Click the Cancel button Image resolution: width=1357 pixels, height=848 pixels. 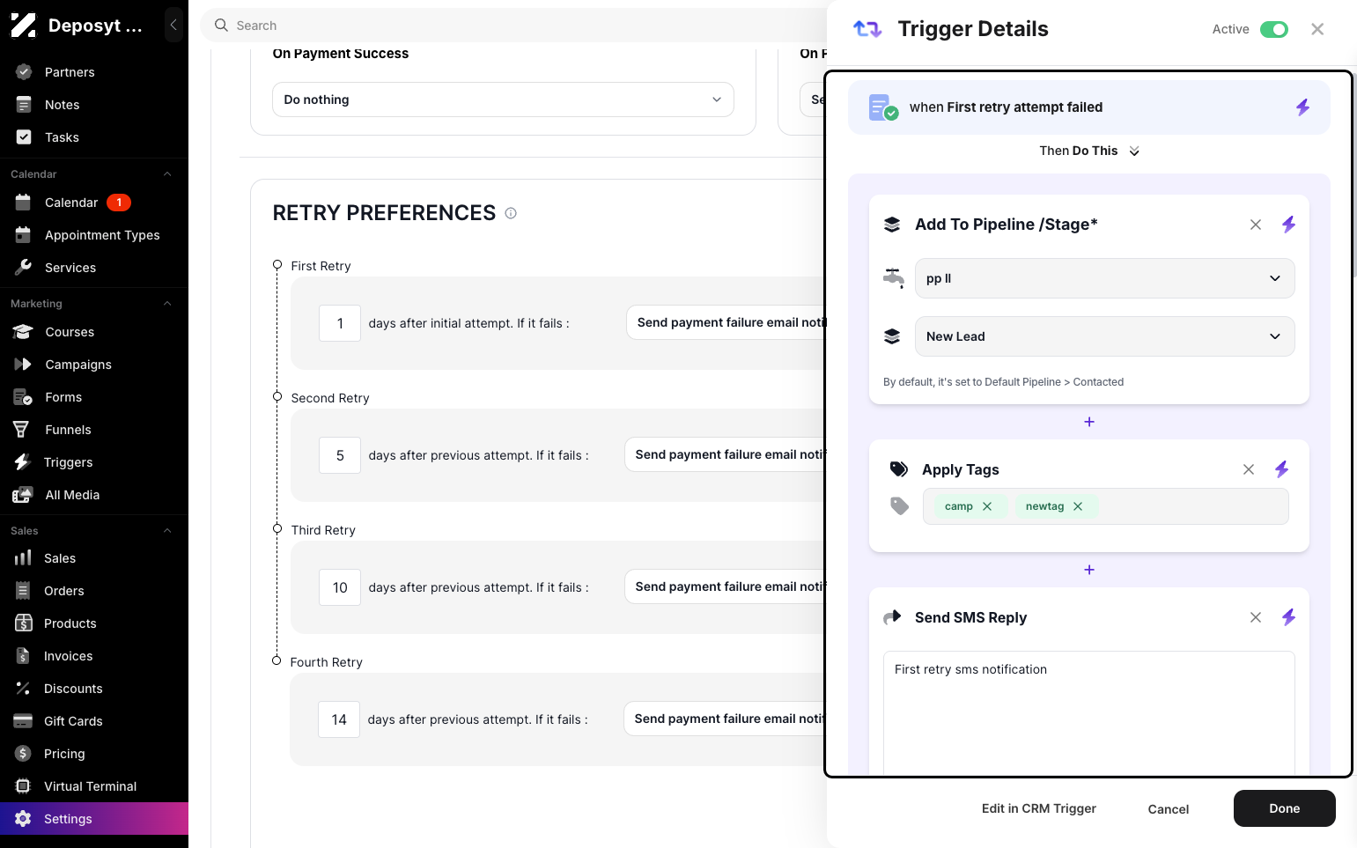(x=1168, y=809)
